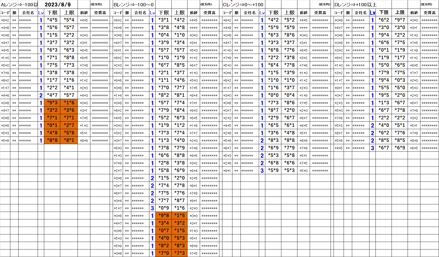Click *5*4 in A range 上限 column
The height and width of the screenshot is (257, 439).
(x=69, y=20)
